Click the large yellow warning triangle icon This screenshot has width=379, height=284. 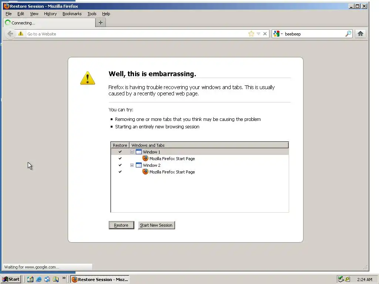click(87, 78)
